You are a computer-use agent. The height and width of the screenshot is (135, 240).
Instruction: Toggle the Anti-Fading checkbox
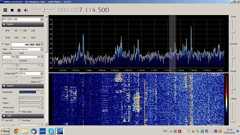click(x=17, y=82)
